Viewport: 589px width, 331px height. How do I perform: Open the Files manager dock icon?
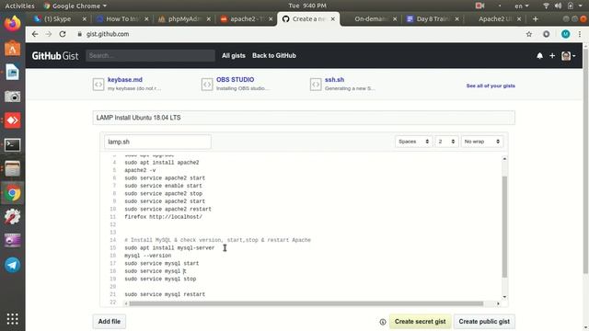click(12, 169)
